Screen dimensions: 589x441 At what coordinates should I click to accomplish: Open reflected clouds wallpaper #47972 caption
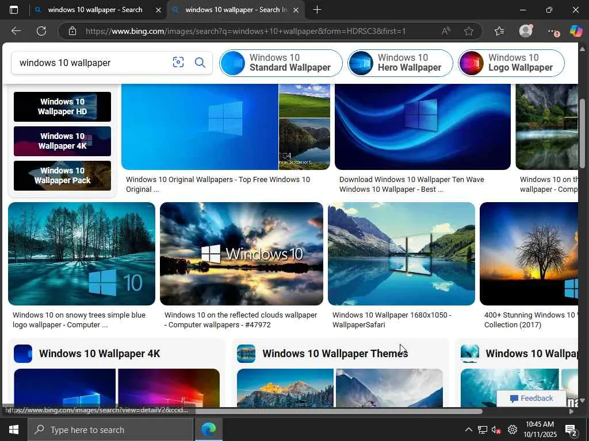click(241, 320)
